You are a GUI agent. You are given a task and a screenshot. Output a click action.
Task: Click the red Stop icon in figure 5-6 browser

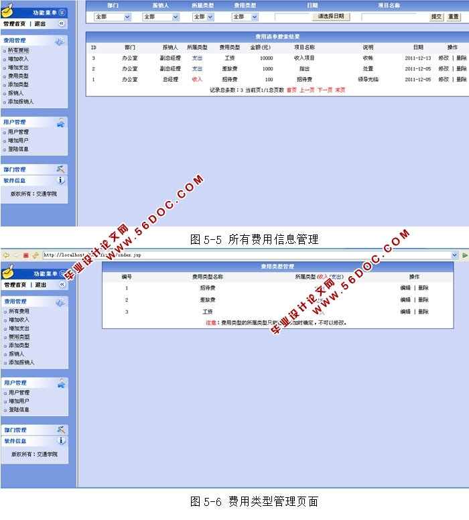26,255
